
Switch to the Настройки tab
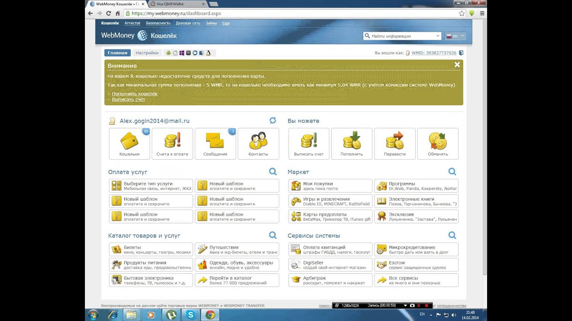147,53
